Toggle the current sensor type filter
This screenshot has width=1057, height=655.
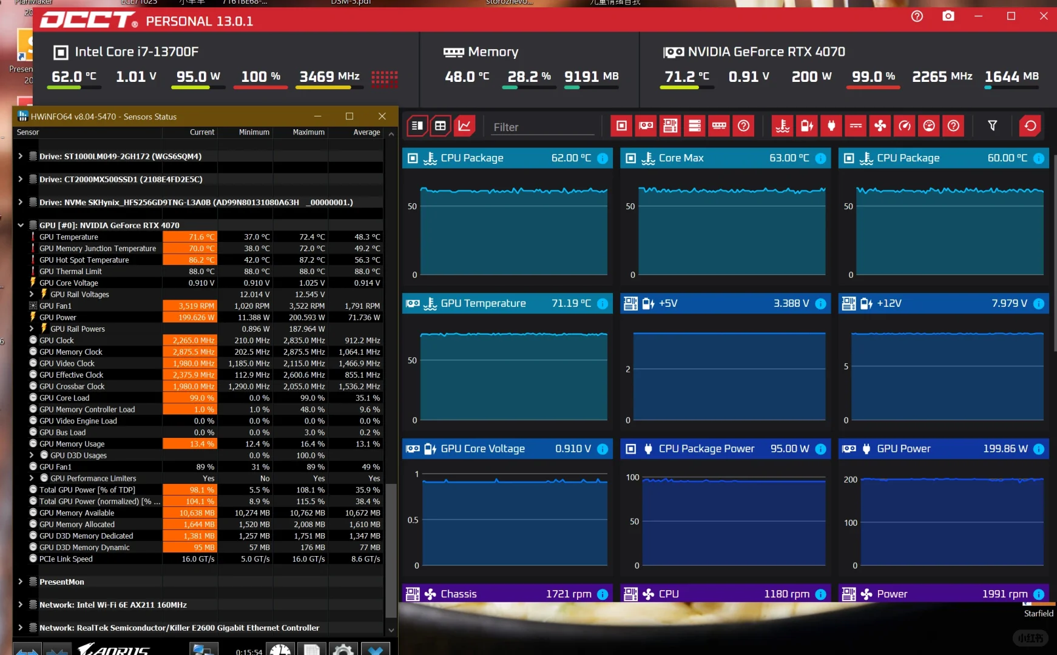coord(856,126)
